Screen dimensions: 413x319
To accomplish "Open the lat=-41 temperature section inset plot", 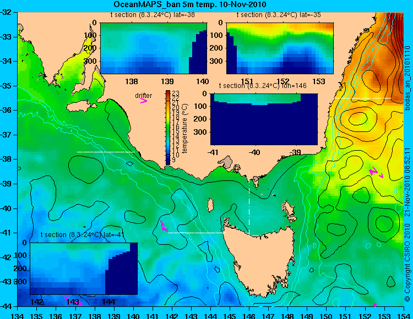I will coord(84,268).
